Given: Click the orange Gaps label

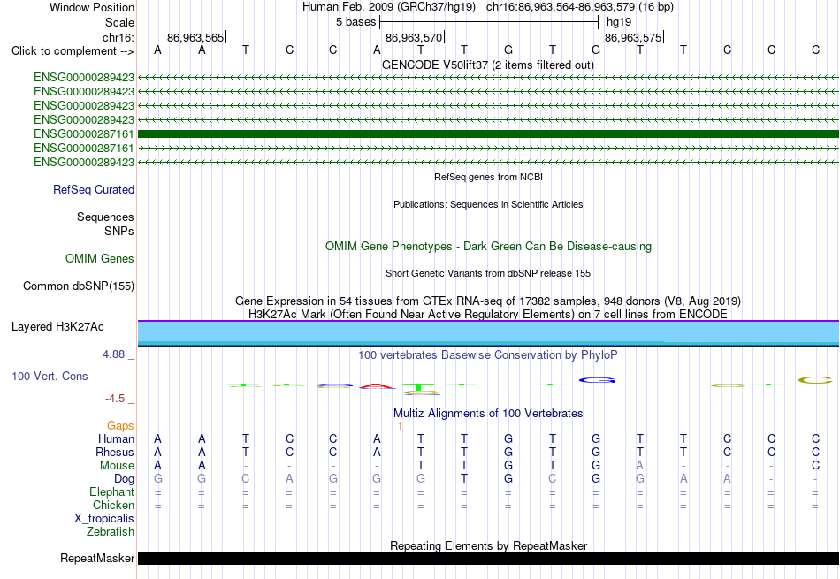Looking at the screenshot, I should pos(120,426).
